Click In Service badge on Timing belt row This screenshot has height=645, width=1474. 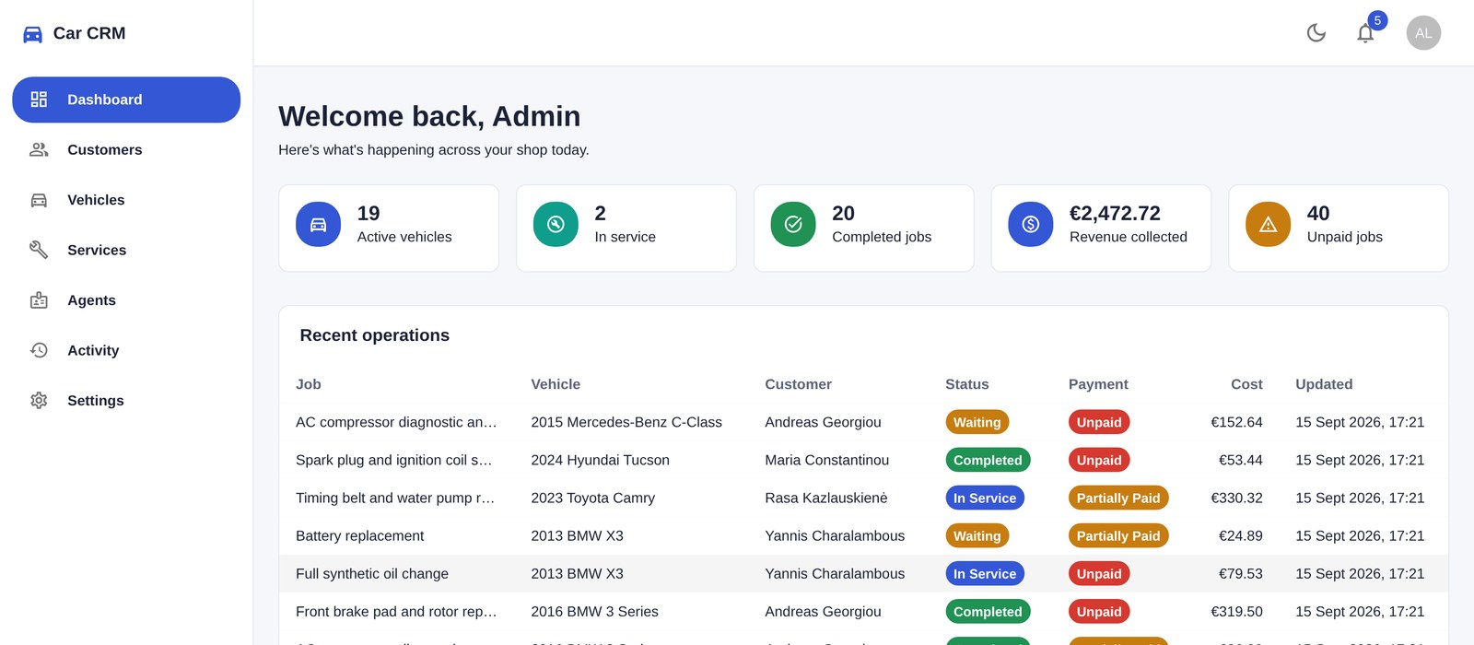point(985,498)
